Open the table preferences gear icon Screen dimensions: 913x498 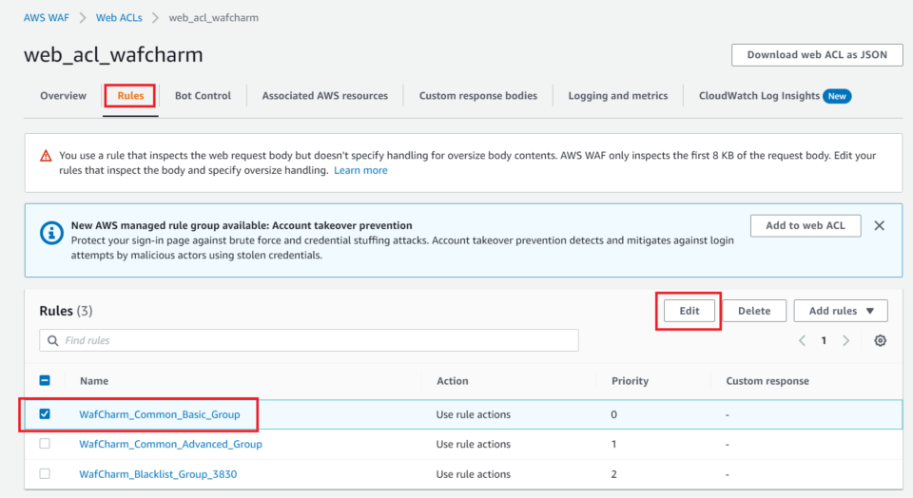pos(880,341)
